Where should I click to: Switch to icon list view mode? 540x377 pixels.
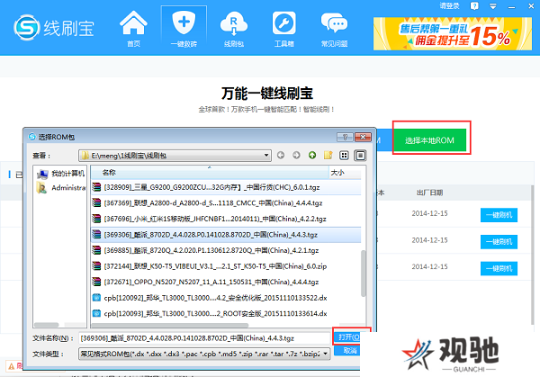click(x=344, y=156)
